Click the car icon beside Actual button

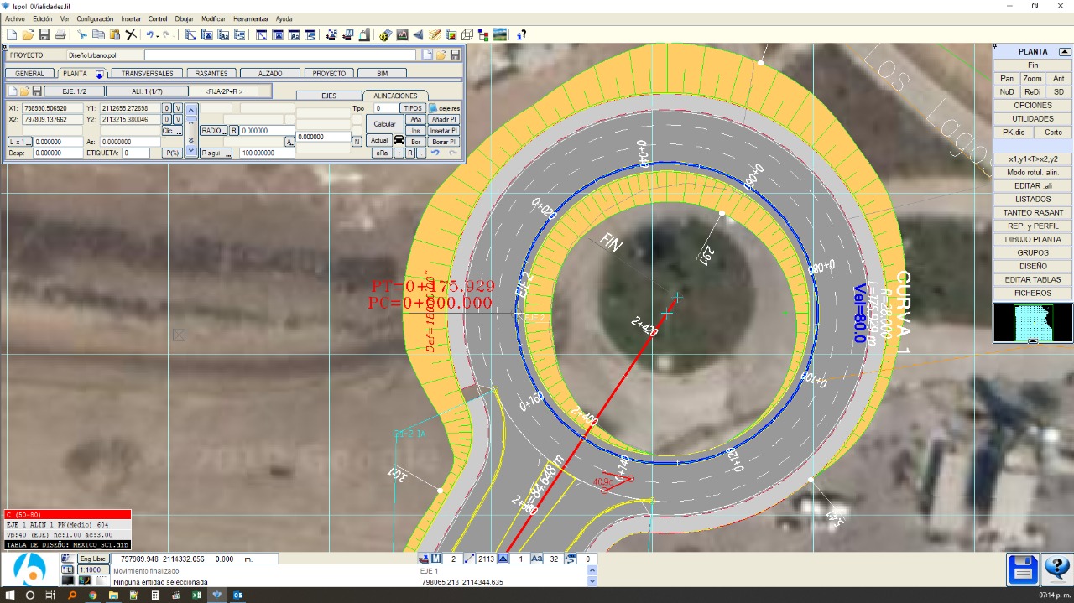click(399, 141)
